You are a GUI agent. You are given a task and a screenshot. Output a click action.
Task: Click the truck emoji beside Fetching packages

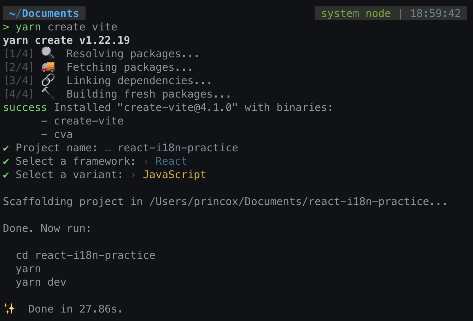point(48,66)
